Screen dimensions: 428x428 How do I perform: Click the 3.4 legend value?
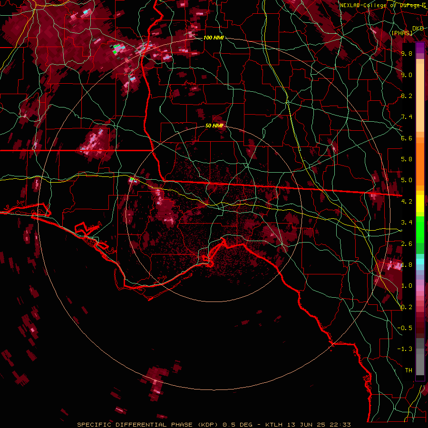(x=407, y=223)
